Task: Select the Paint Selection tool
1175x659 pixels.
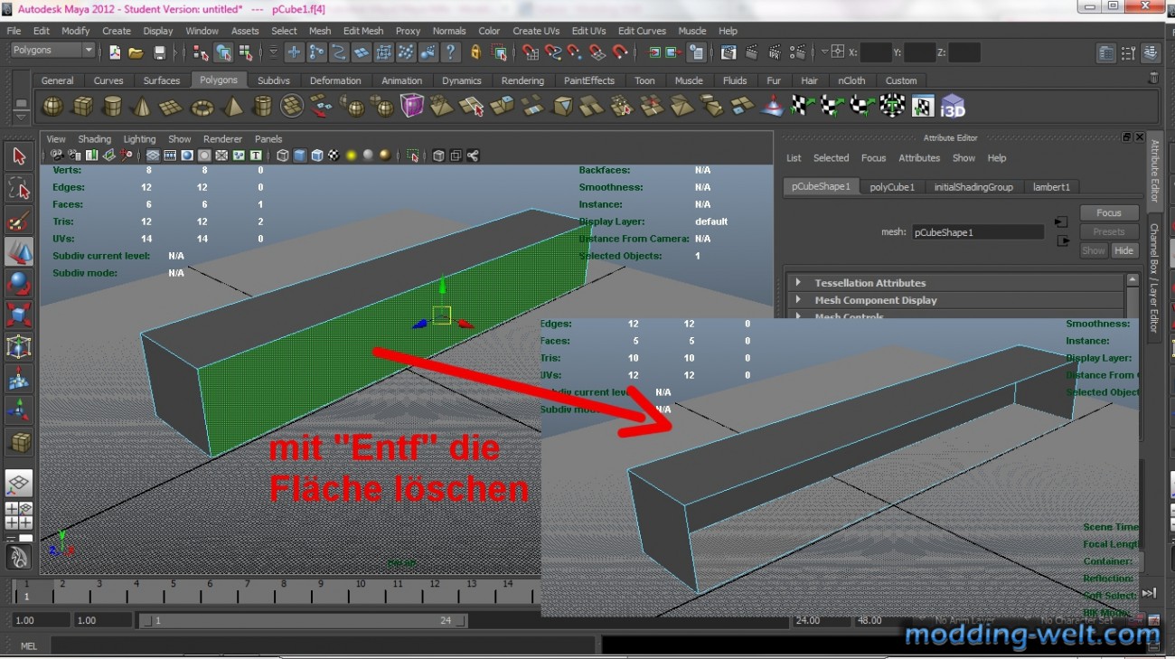Action: [19, 220]
